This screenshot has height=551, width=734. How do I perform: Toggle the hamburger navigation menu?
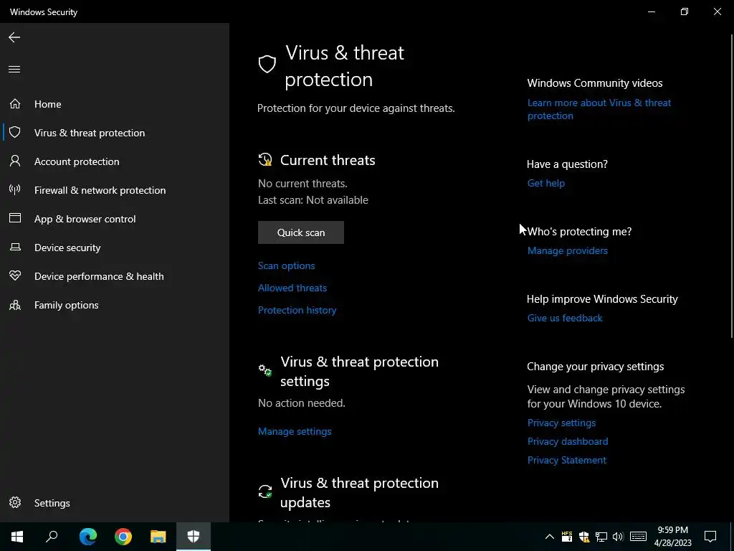pos(14,70)
